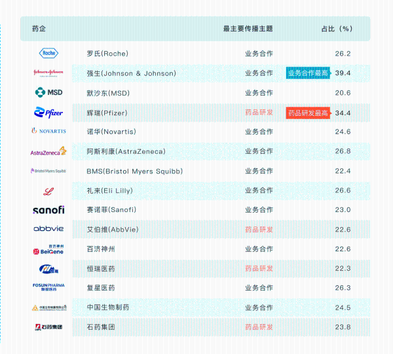Click the 药品研发 topic in Pfizer row
393x354 pixels.
tap(259, 113)
